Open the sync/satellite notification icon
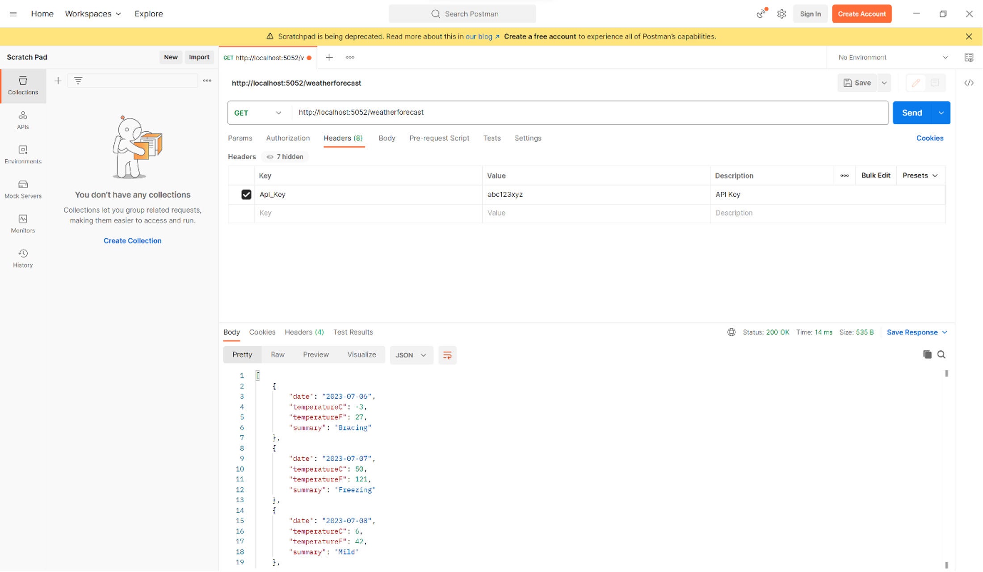The image size is (983, 572). [761, 14]
